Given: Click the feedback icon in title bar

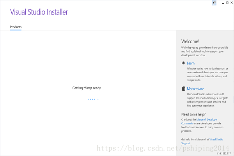Looking at the screenshot, I should [x=214, y=3].
